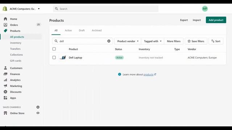Click the Marketing megaphone icon
This screenshot has width=232, height=130.
[5, 86]
